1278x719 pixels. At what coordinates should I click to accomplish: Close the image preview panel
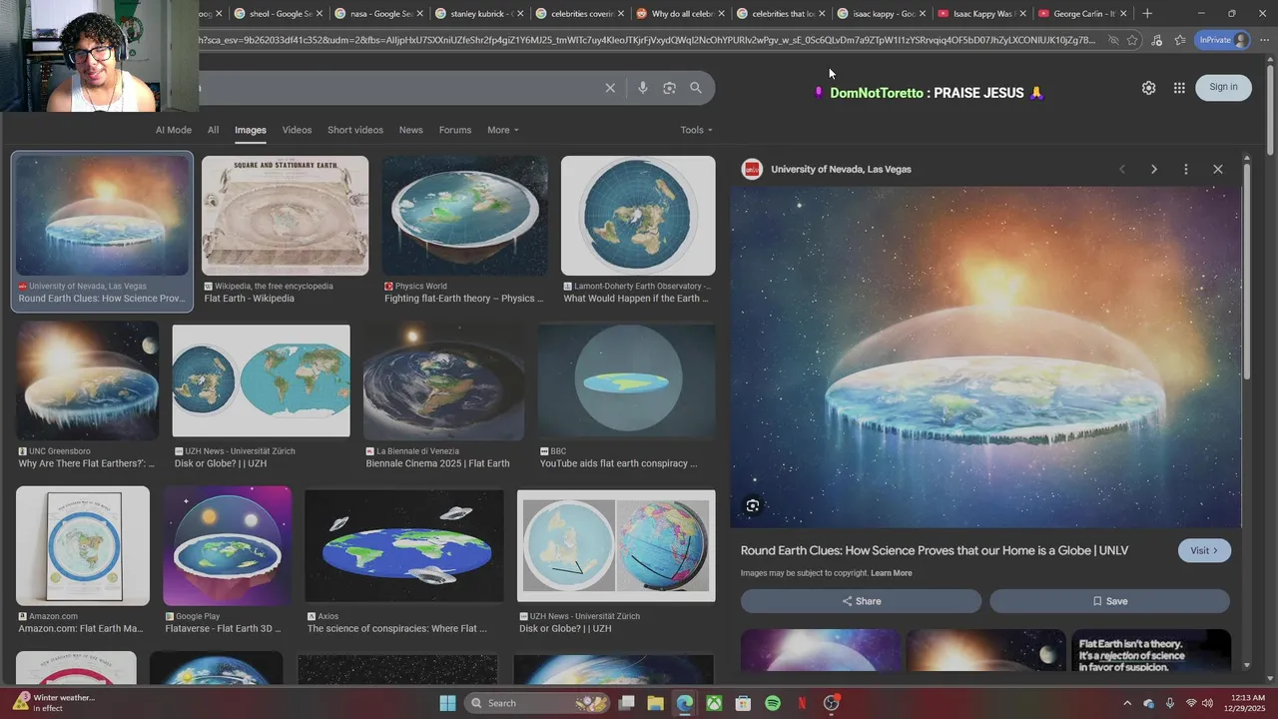click(x=1217, y=169)
